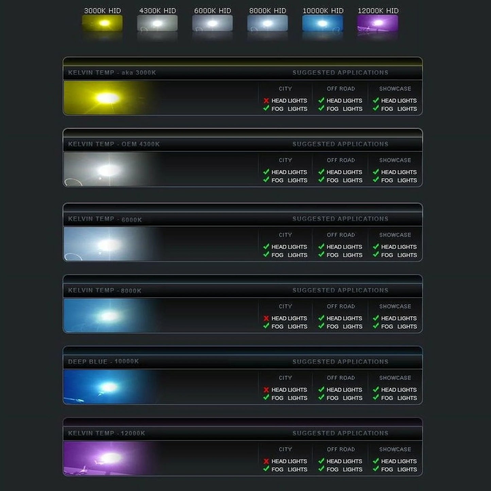Click Suggested Applications in the 8000K panel
The width and height of the screenshot is (491, 491).
pyautogui.click(x=340, y=290)
